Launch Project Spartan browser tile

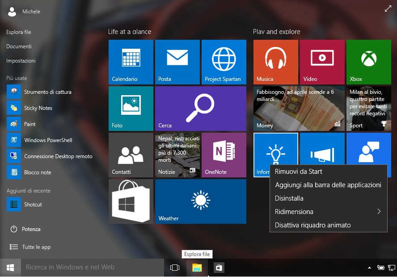click(x=224, y=62)
